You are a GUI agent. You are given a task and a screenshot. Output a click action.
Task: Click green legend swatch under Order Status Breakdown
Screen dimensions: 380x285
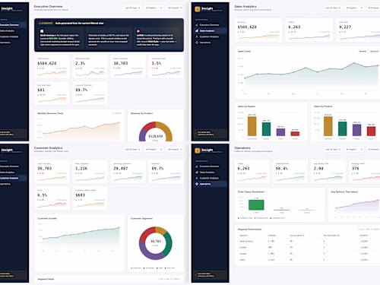(239, 218)
